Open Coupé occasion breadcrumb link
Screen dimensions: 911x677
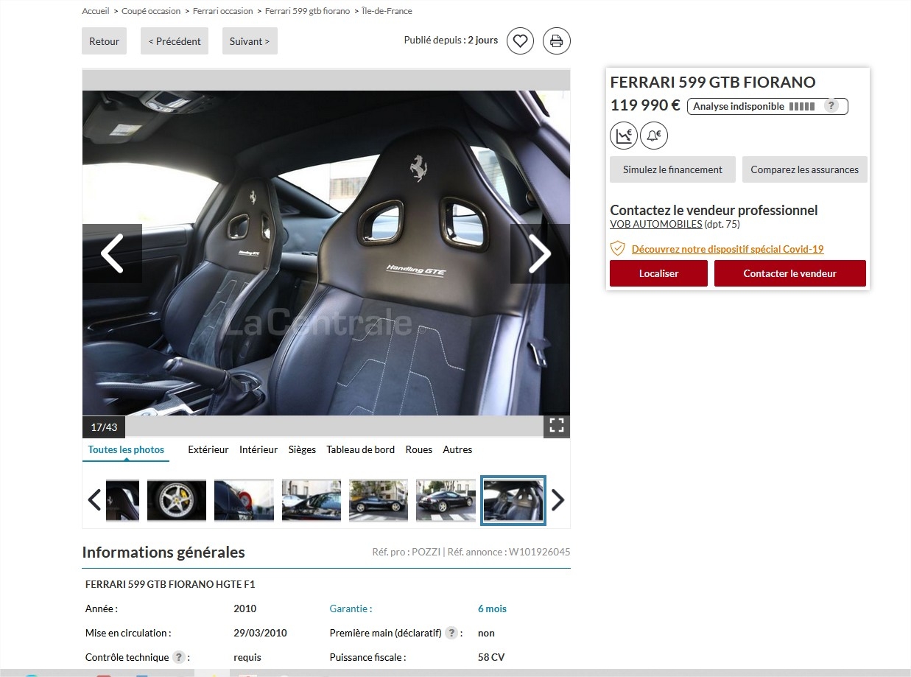151,11
